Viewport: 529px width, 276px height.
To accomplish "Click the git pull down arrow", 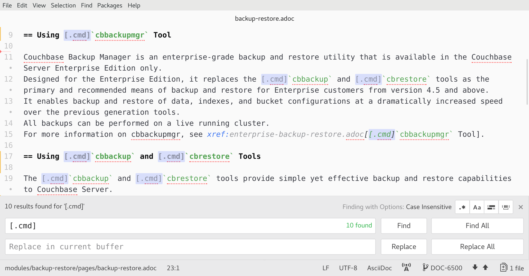I will pos(475,267).
